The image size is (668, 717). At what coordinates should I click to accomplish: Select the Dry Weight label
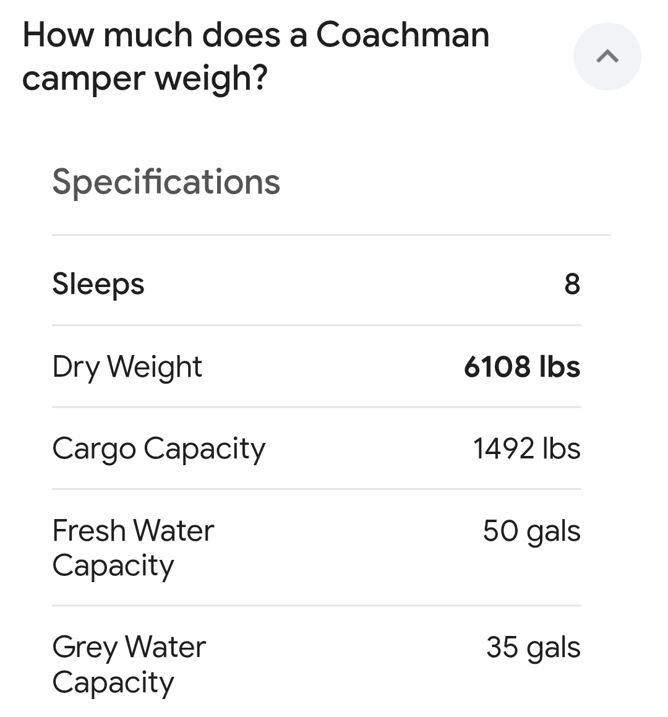[x=127, y=367]
